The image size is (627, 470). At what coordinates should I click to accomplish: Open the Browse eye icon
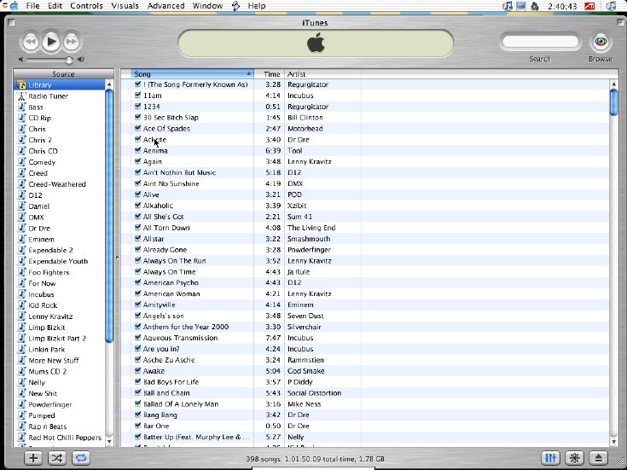(x=601, y=42)
